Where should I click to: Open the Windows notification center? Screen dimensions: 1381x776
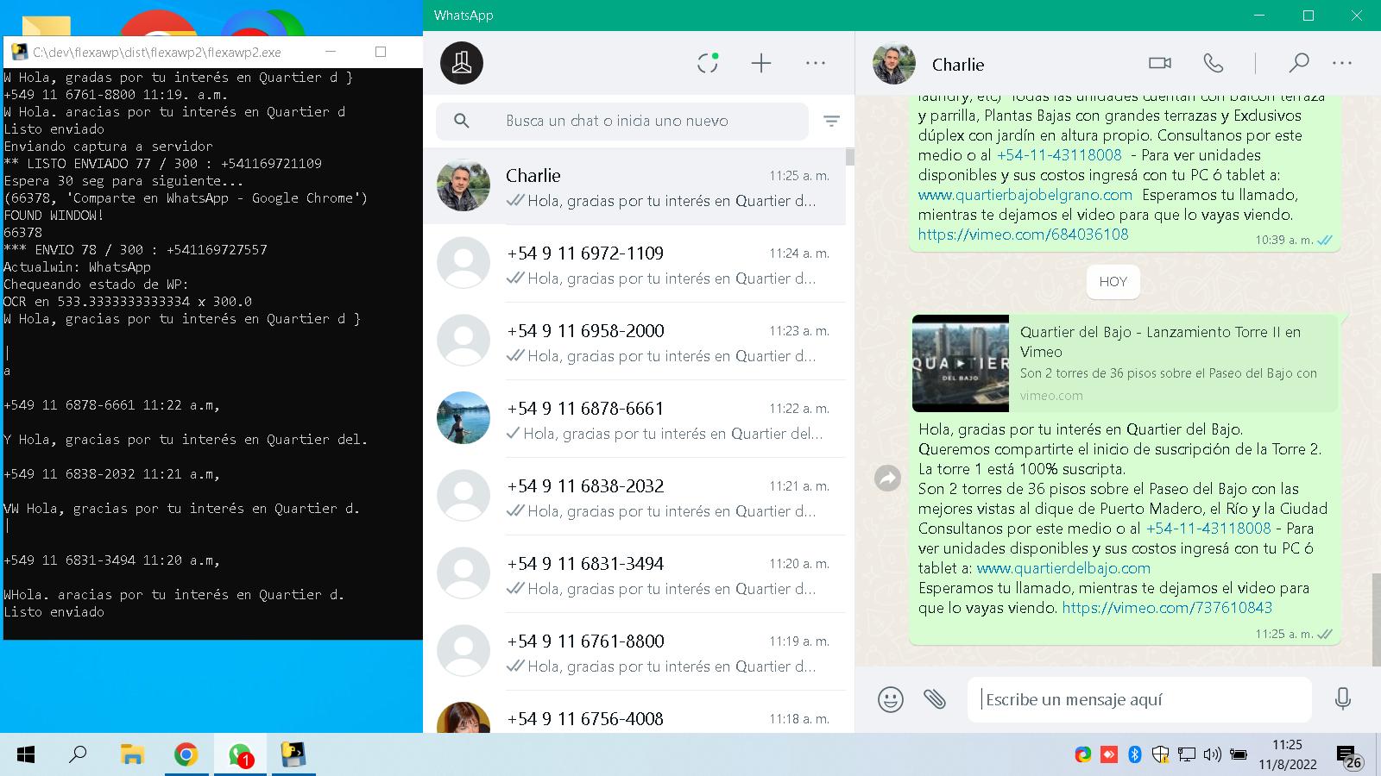pos(1350,757)
